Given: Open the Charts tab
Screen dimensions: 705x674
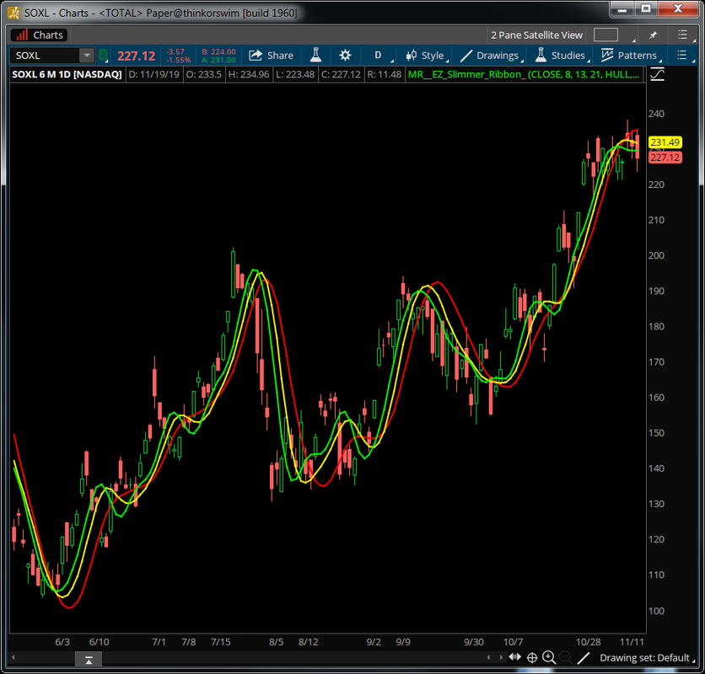Looking at the screenshot, I should 39,35.
